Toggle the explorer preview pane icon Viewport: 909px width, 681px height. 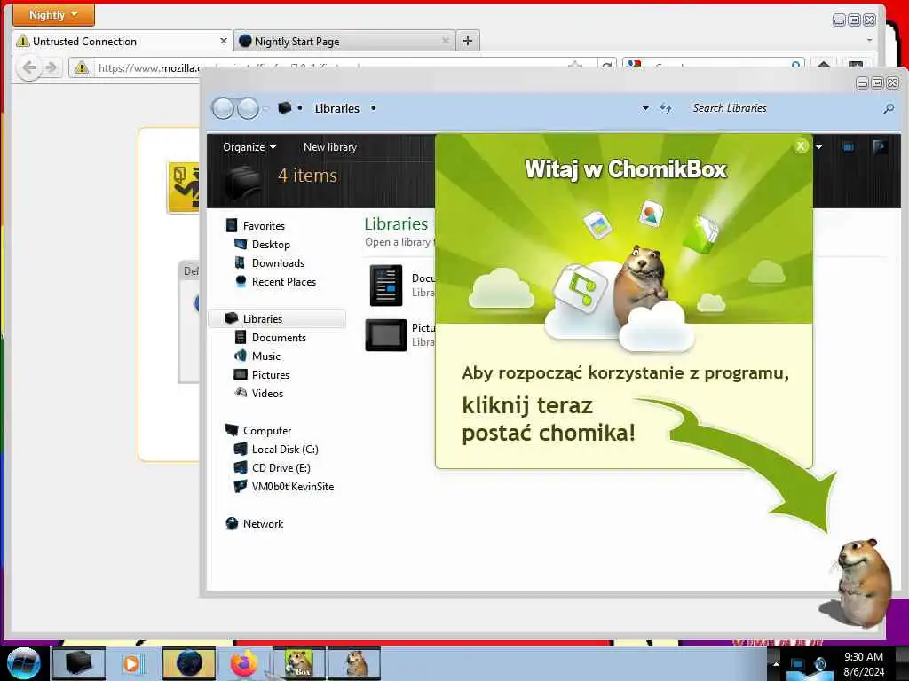(848, 147)
